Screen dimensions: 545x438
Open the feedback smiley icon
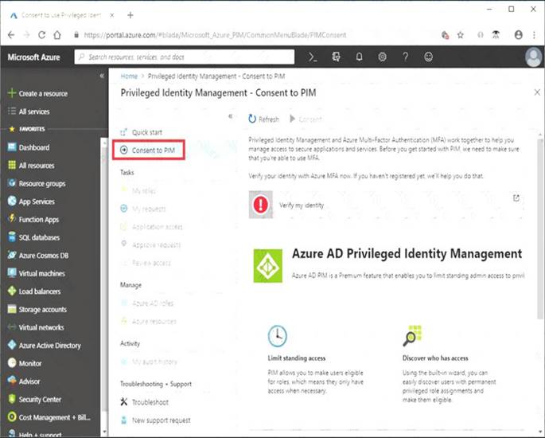click(x=429, y=57)
